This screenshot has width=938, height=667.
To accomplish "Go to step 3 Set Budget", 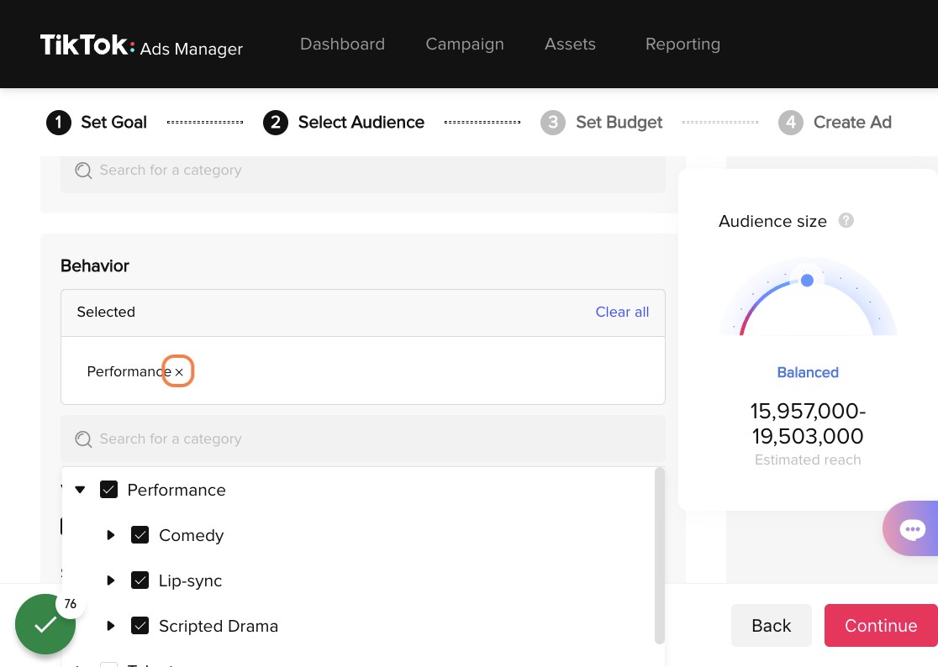I will [601, 123].
